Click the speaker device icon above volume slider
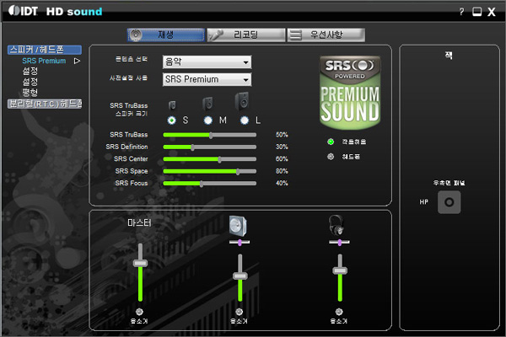The height and width of the screenshot is (337, 506). click(240, 226)
